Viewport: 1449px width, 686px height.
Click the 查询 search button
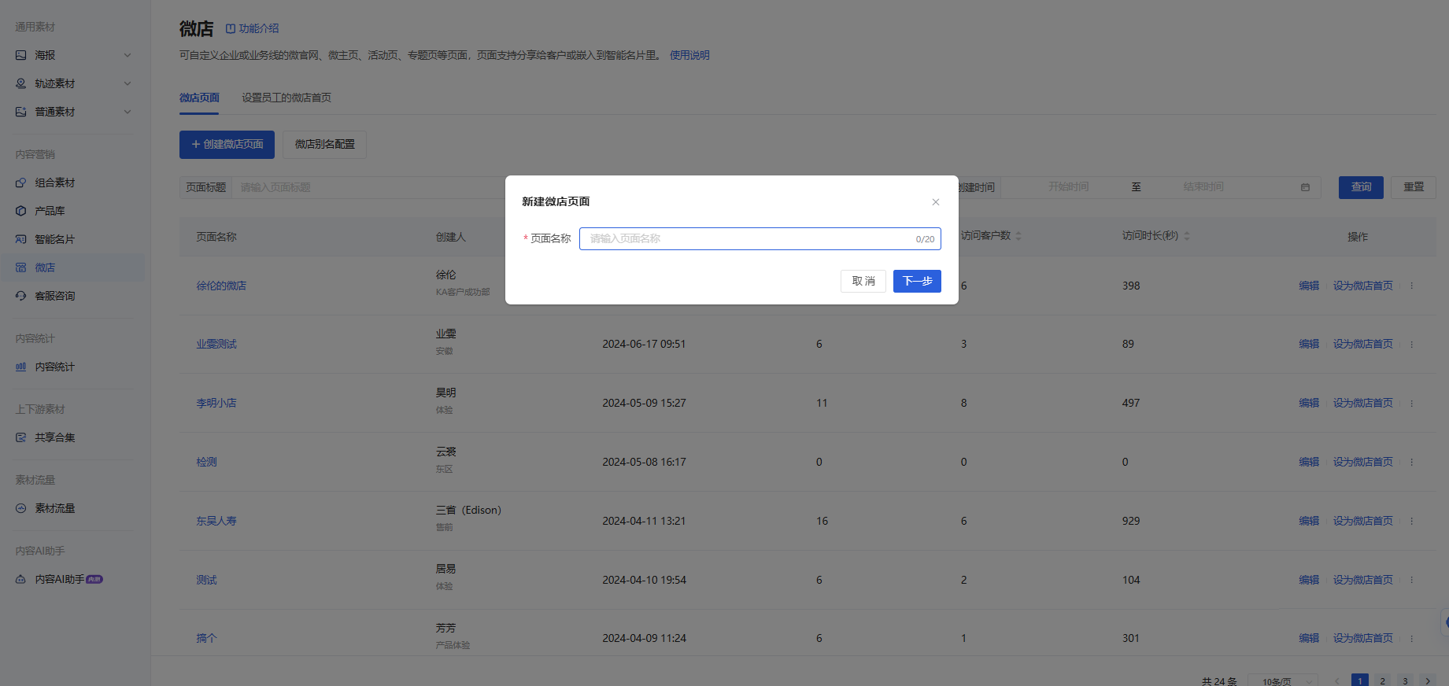(x=1361, y=187)
